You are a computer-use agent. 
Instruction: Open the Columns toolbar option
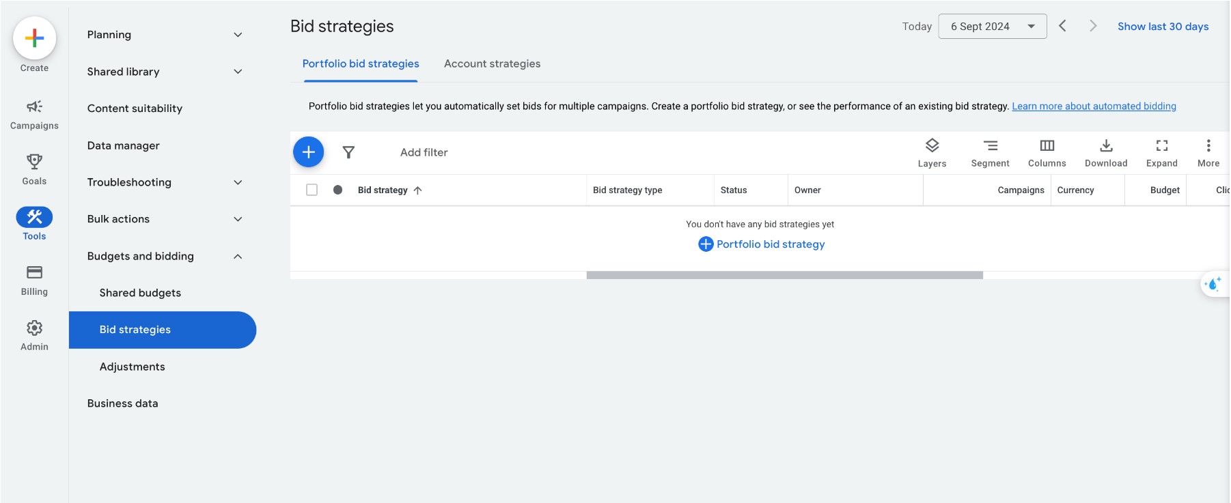coord(1047,153)
